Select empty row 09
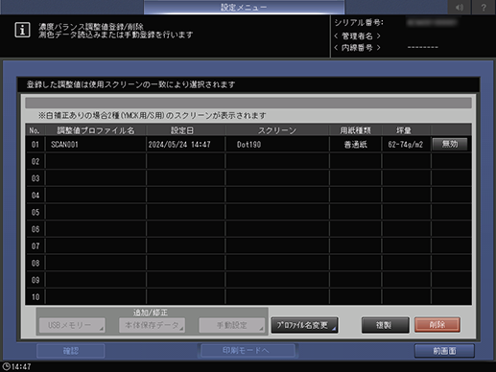Viewport: 496px width, 372px height. [x=248, y=280]
